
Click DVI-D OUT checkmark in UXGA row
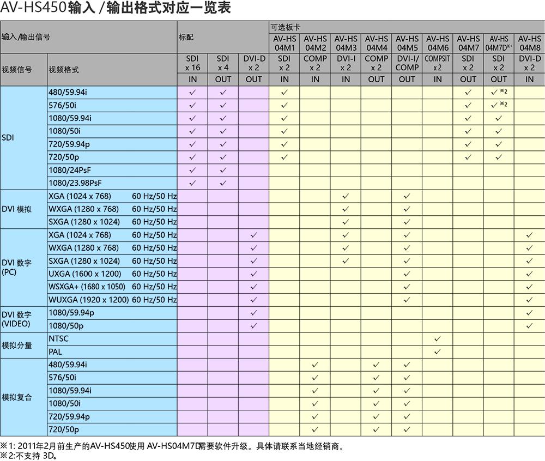click(254, 274)
